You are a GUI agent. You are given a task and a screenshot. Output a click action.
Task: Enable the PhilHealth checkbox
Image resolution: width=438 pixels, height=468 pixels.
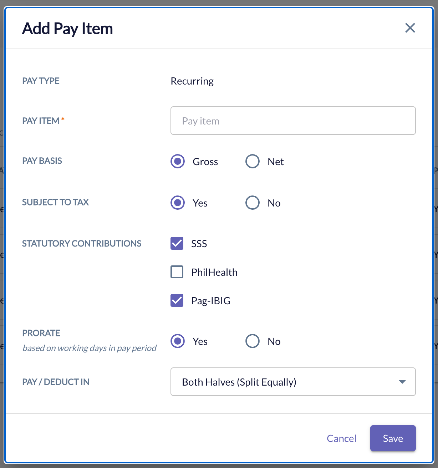tap(177, 272)
